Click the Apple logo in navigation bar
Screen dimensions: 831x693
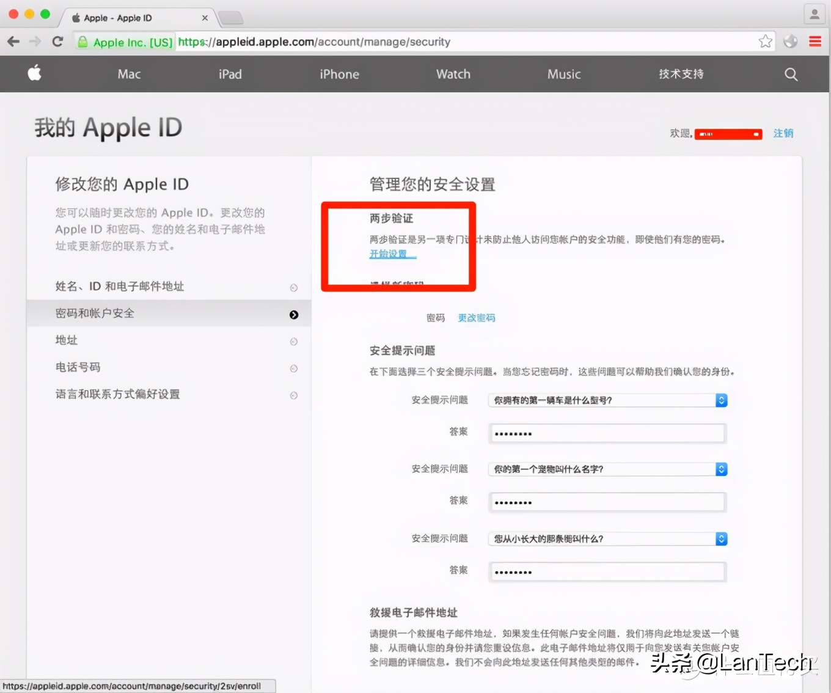pos(34,74)
